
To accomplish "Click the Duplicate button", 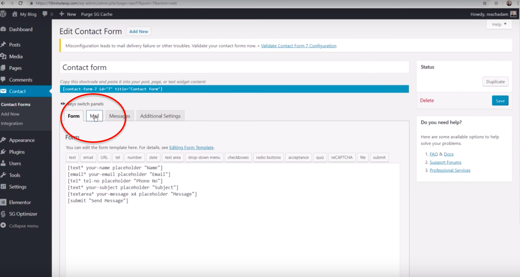I will pos(495,82).
